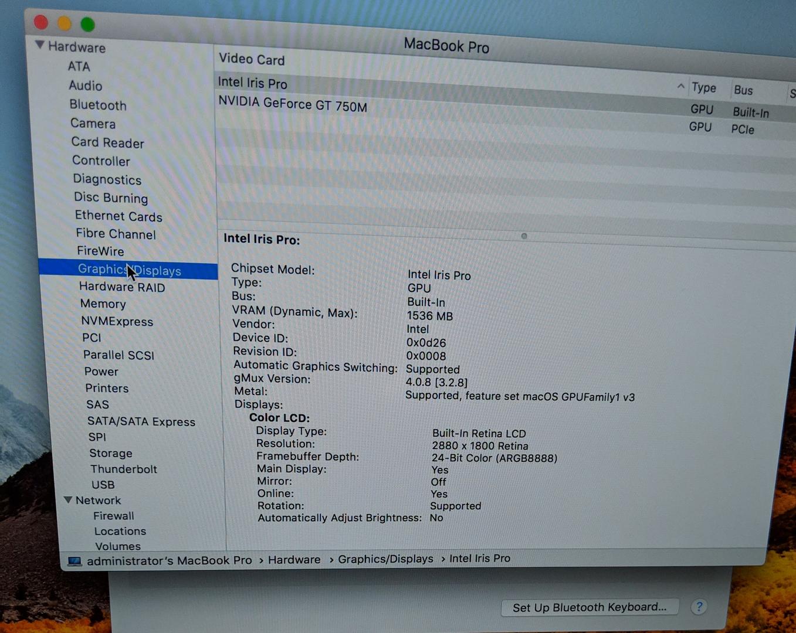796x633 pixels.
Task: Select Thunderbolt in the sidebar
Action: [x=123, y=469]
